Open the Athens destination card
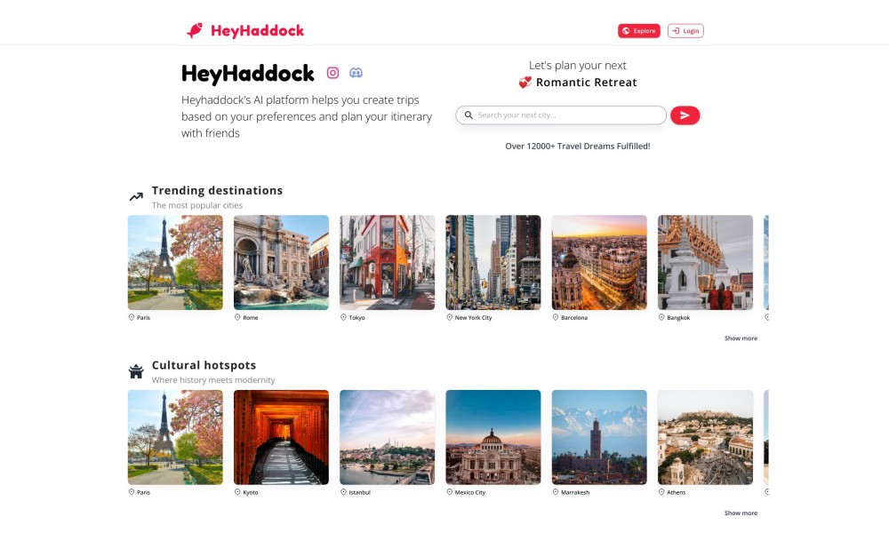The height and width of the screenshot is (533, 889). pos(705,437)
